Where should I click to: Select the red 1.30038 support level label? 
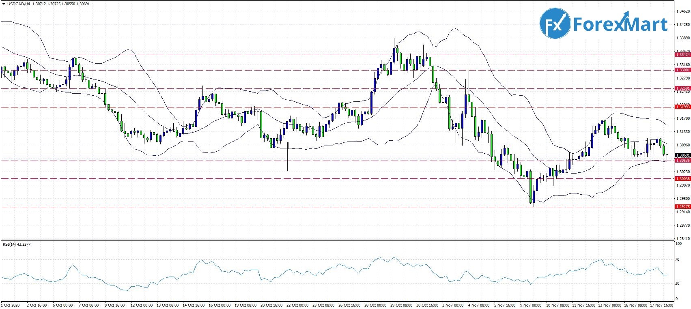tap(682, 179)
